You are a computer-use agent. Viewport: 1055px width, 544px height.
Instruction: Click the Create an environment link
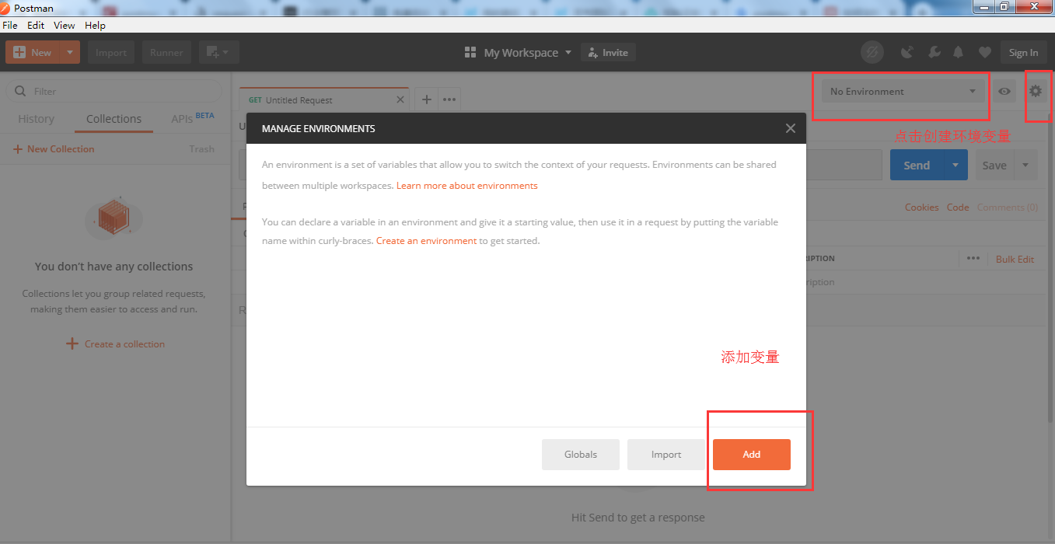point(427,241)
